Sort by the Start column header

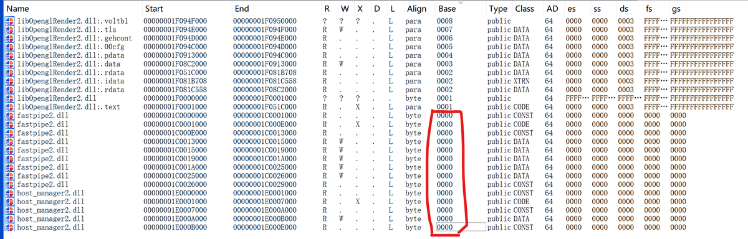pos(154,9)
